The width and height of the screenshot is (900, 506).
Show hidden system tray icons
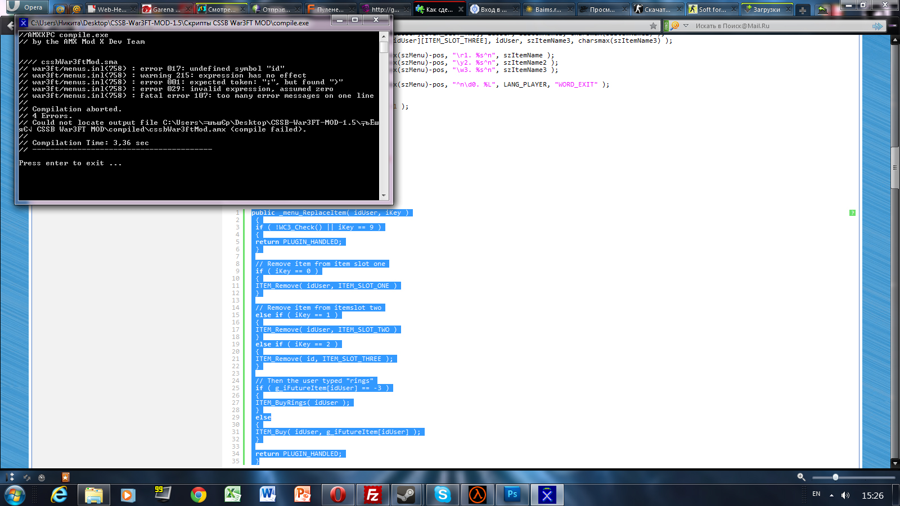click(x=831, y=495)
